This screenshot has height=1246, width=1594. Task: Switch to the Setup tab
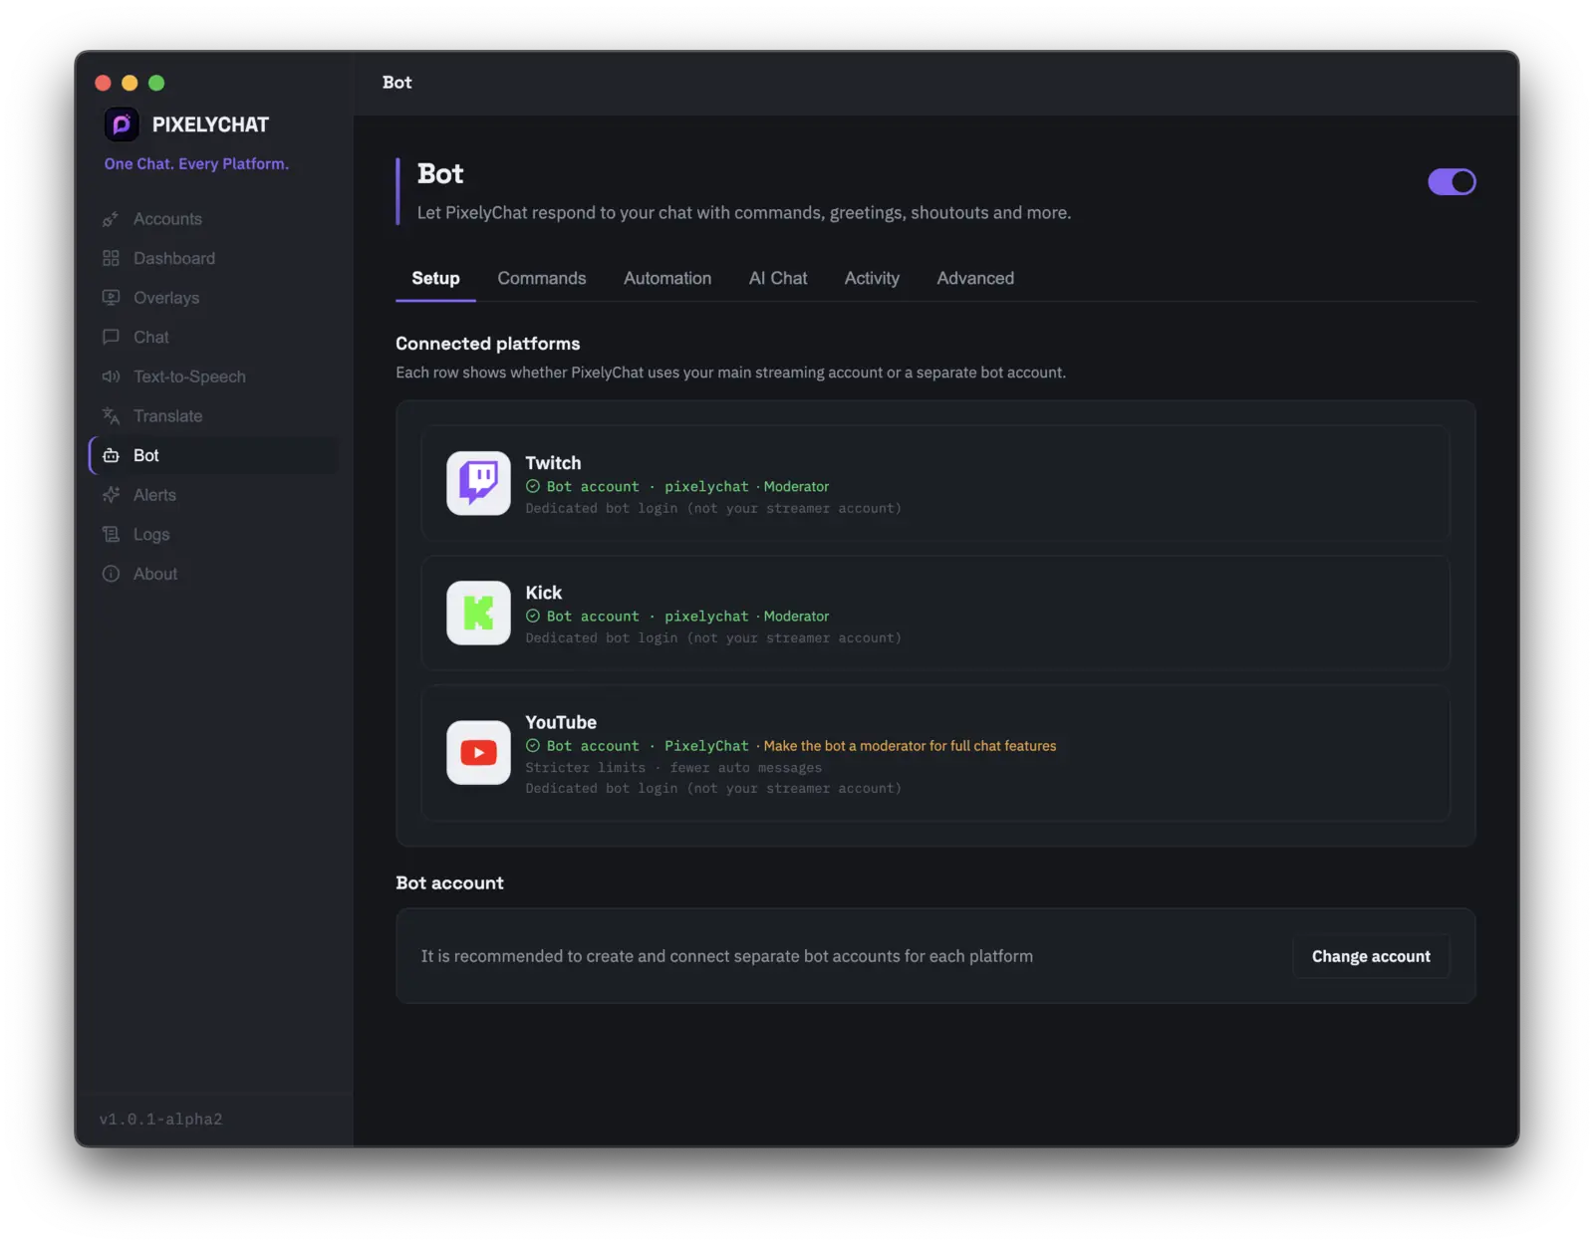(435, 278)
